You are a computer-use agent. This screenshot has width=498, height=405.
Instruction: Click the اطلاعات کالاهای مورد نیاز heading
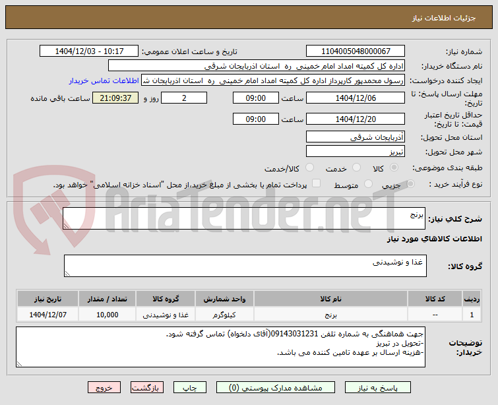[435, 239]
